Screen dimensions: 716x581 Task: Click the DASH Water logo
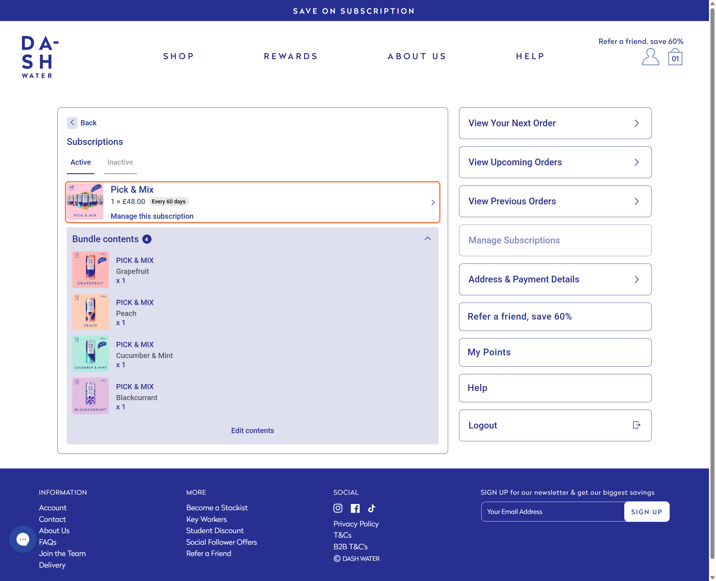pos(40,57)
